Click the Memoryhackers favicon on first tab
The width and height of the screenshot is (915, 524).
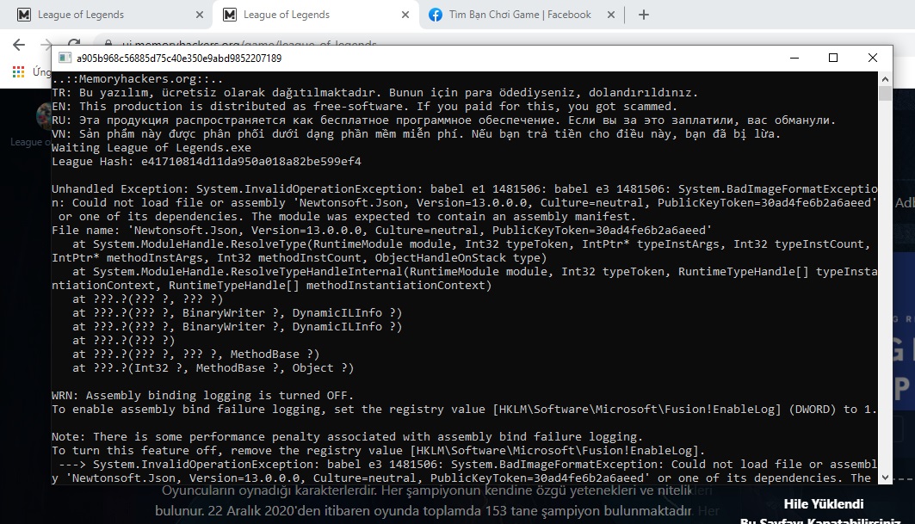click(24, 15)
